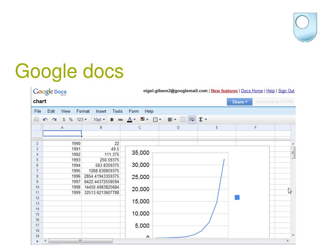The width and height of the screenshot is (326, 245).
Task: Click the horizontal scrollbar thumb
Action: coord(81,241)
